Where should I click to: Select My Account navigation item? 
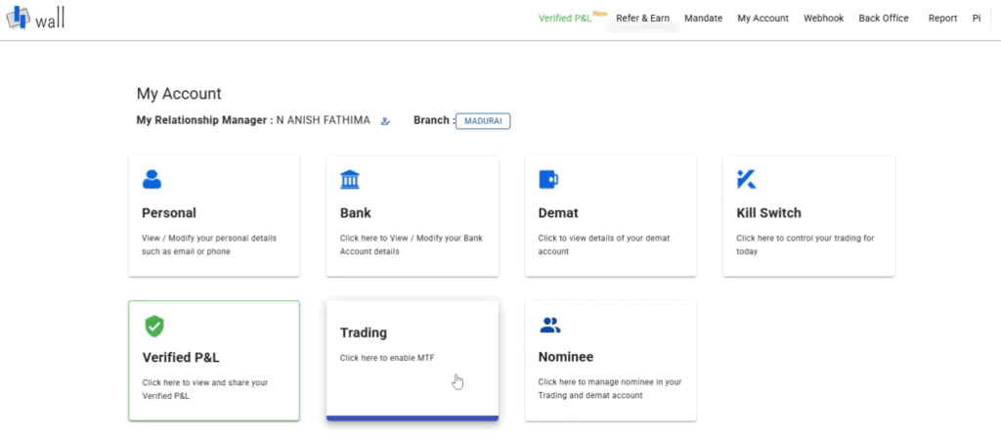click(x=762, y=19)
